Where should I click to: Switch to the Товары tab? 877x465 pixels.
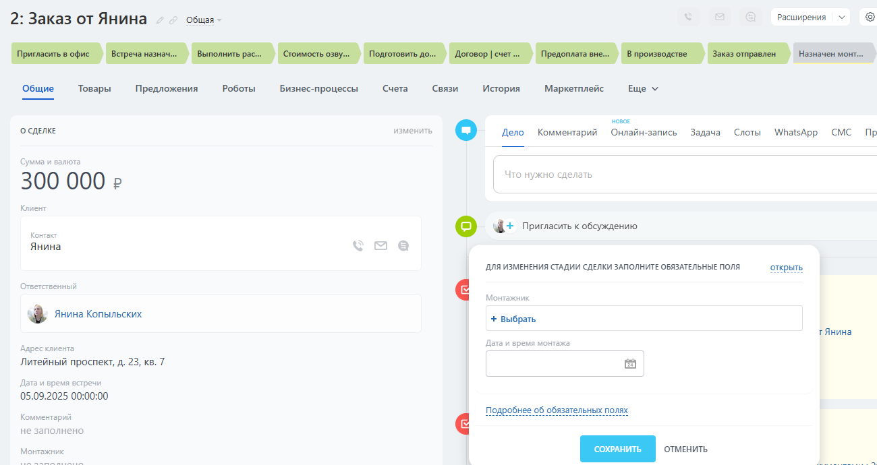click(94, 88)
